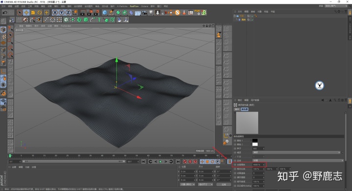Click the 4000 % global scale field
This screenshot has height=191, width=352.
pos(258,165)
